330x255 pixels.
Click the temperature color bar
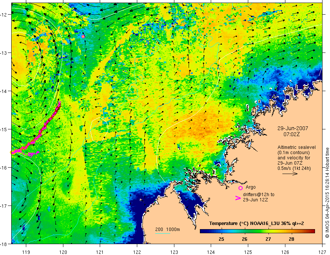[257, 231]
